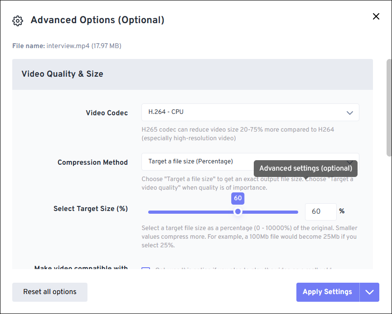Click the percent sign beside the input field
392x314 pixels.
[x=342, y=211]
